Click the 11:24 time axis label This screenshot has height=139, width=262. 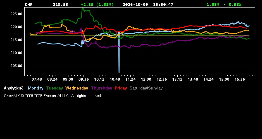[130, 80]
